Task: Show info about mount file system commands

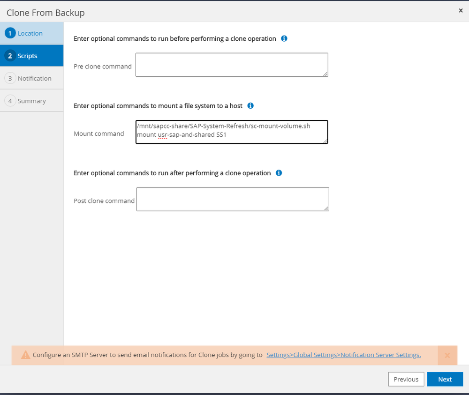Action: coord(250,106)
